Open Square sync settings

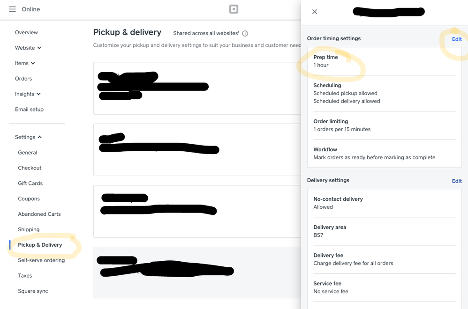33,291
